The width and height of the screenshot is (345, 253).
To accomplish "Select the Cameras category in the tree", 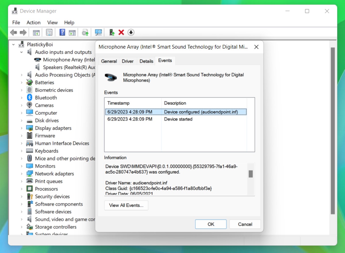I will pos(44,105).
